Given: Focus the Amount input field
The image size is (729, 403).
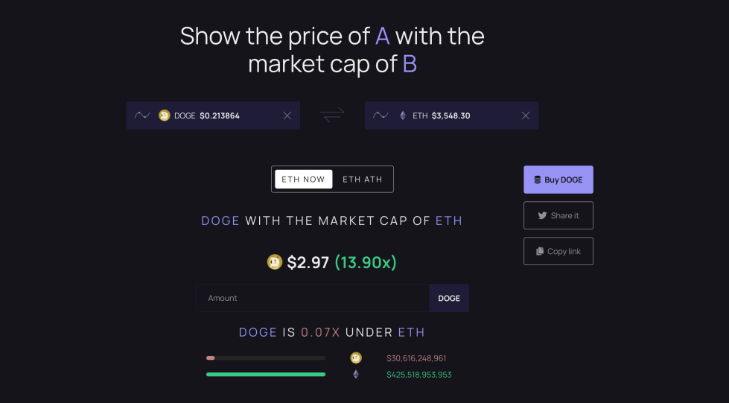Looking at the screenshot, I should click(x=313, y=298).
